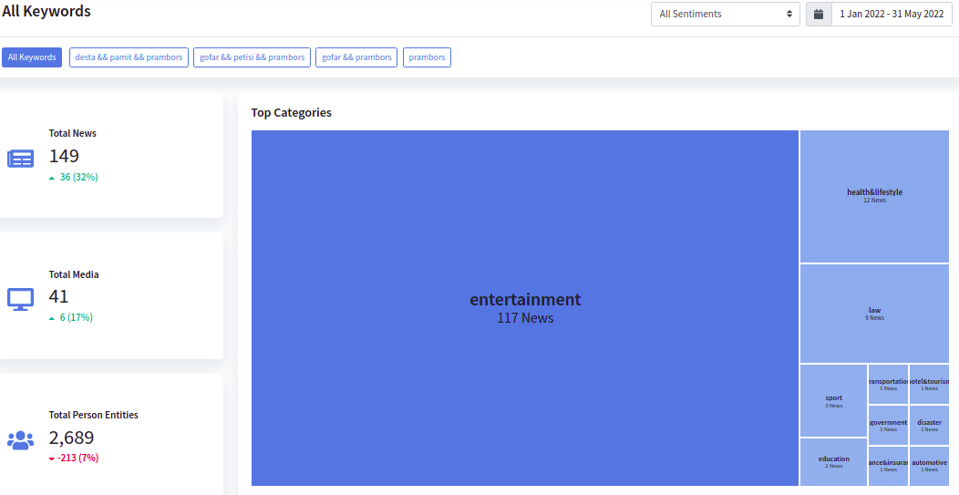The image size is (959, 495).
Task: Click the Total News count 149
Action: [x=64, y=156]
